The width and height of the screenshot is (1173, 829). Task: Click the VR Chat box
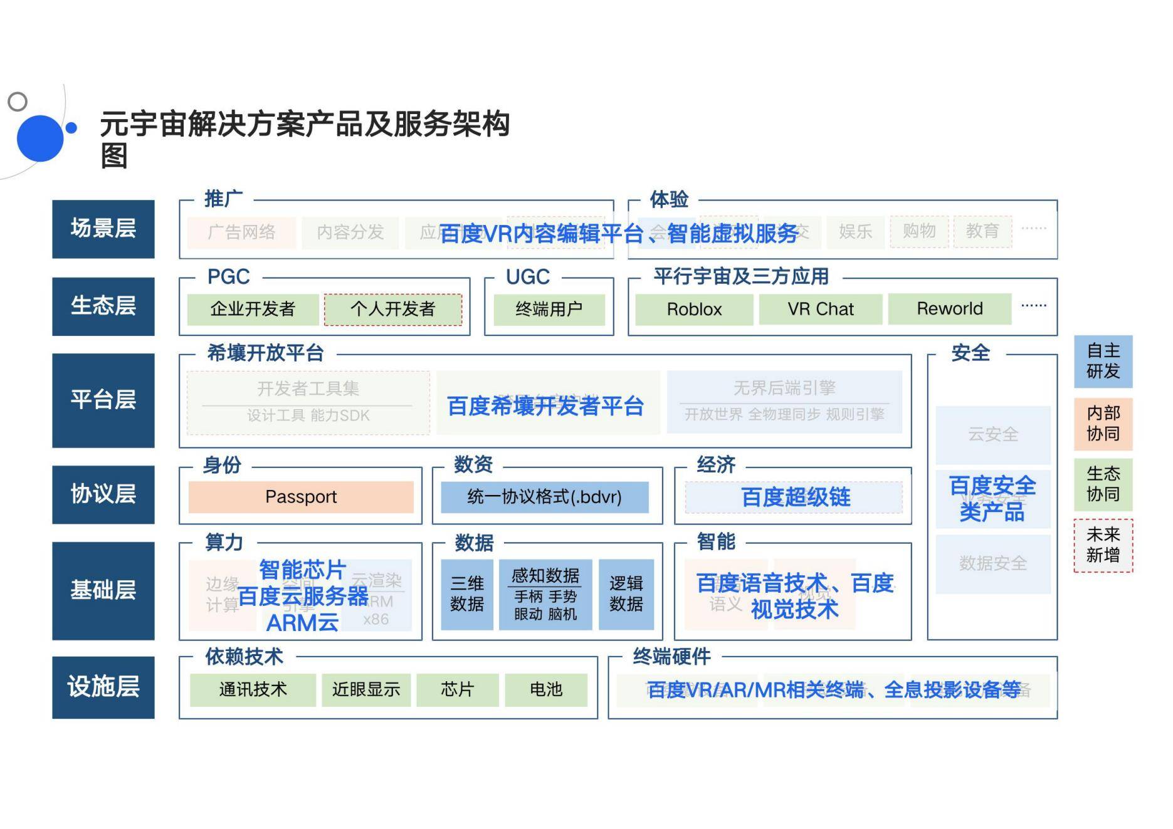click(x=821, y=309)
